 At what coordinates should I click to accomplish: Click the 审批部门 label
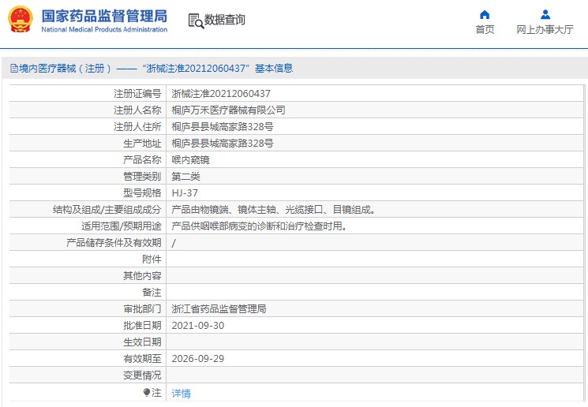tap(142, 309)
